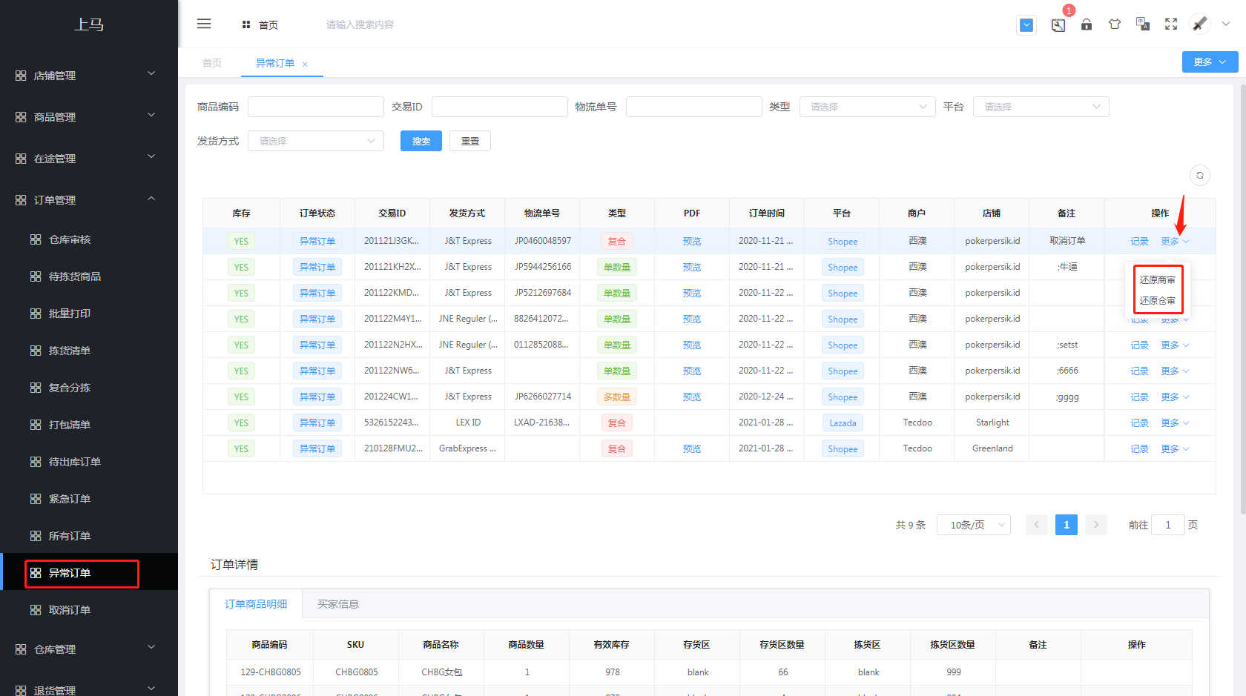Open the 发货方式 select dropdown
The height and width of the screenshot is (696, 1246).
[316, 141]
